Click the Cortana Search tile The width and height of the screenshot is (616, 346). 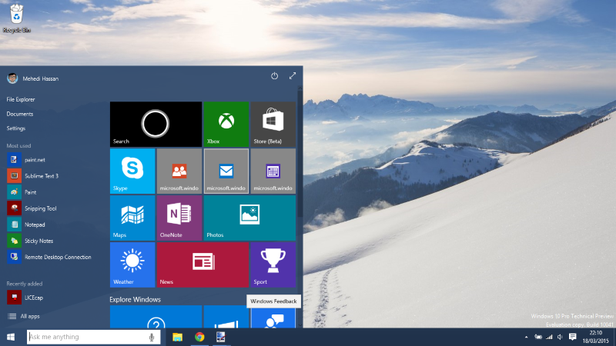tap(156, 124)
